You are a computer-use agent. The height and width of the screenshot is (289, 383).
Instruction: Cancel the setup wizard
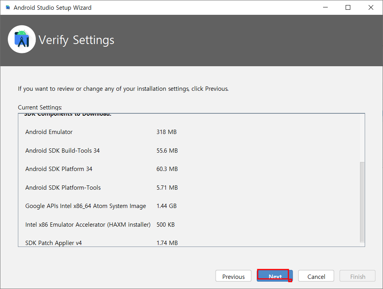coord(316,276)
